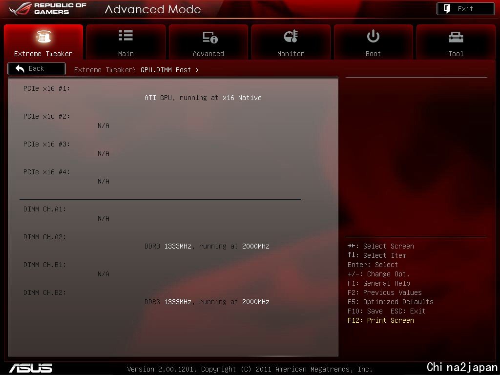Click the breadcrumb chevron after GPU.DIMM Post
Image resolution: width=500 pixels, height=375 pixels.
click(197, 70)
